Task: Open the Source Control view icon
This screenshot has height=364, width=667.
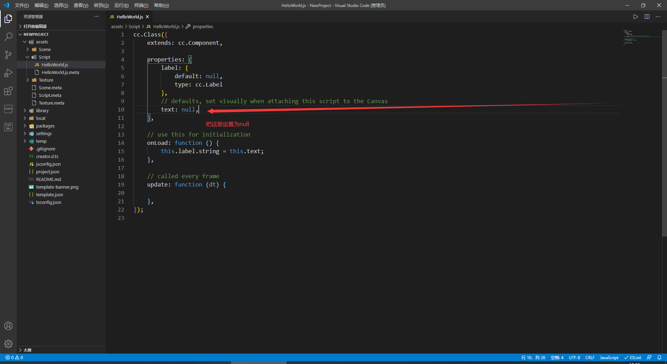Action: [8, 55]
